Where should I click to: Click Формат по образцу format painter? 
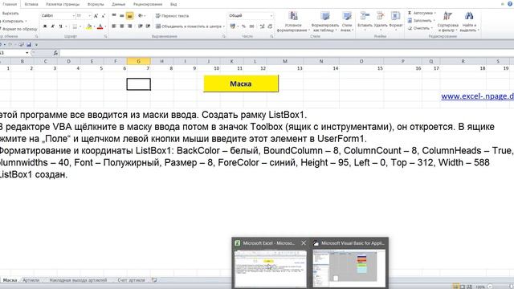[18, 29]
